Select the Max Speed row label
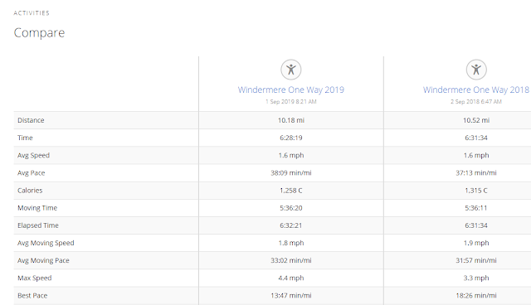The width and height of the screenshot is (531, 305). click(x=35, y=278)
